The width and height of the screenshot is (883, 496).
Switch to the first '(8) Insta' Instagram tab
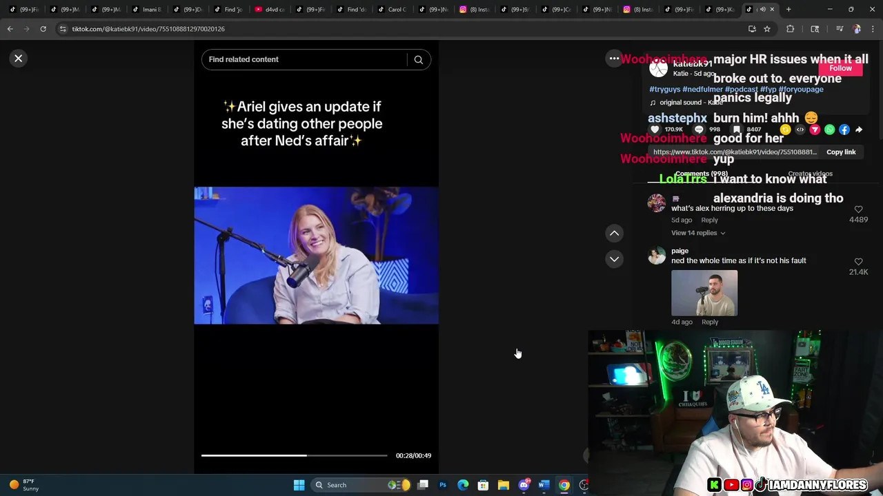click(474, 10)
